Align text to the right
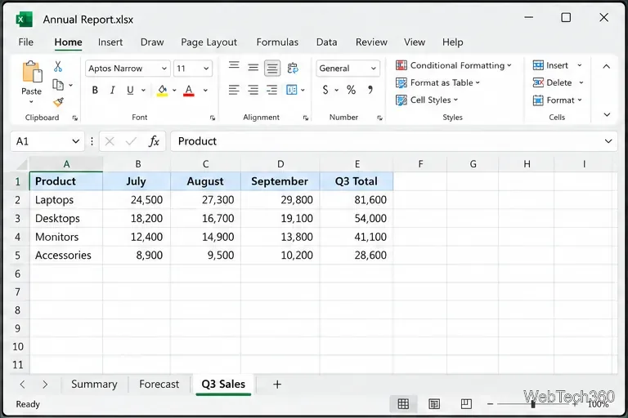628x418 pixels. pos(272,90)
